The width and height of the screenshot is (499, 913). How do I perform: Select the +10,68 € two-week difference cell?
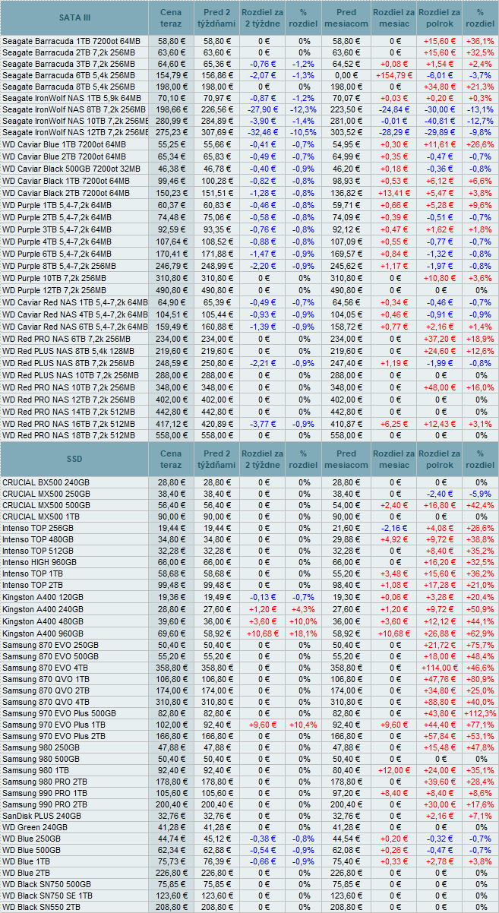coord(263,632)
